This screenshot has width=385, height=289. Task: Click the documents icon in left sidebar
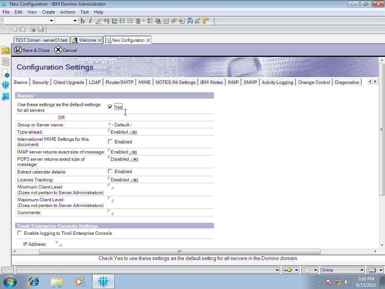tap(5, 61)
